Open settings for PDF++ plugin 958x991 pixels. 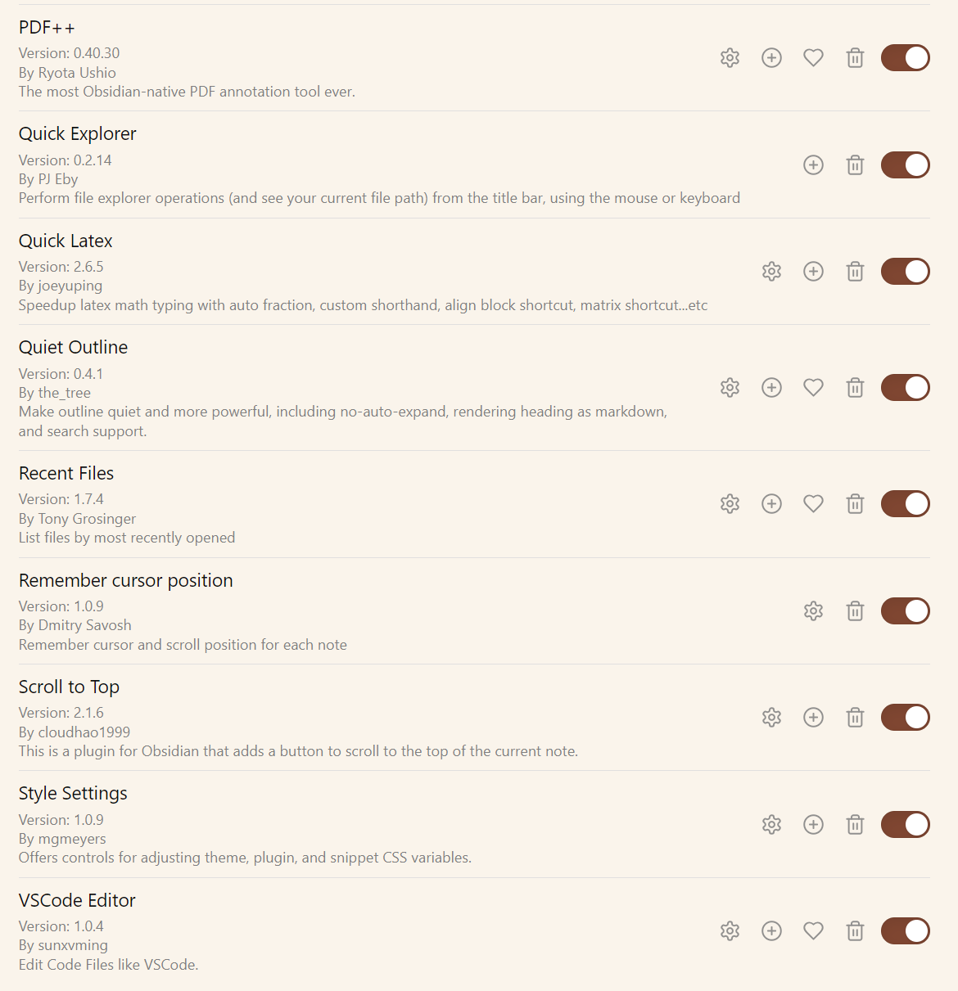click(x=730, y=58)
